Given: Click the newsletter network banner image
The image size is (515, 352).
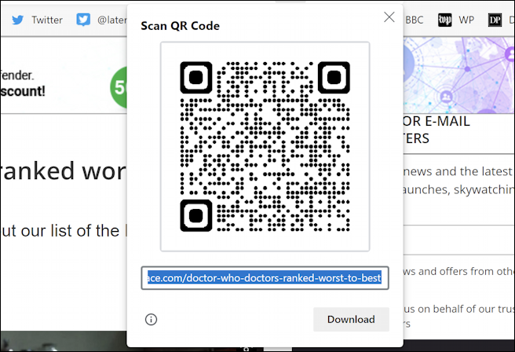Looking at the screenshot, I should click(458, 75).
